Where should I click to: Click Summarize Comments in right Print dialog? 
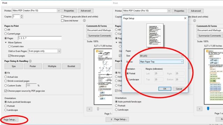tap(210, 36)
